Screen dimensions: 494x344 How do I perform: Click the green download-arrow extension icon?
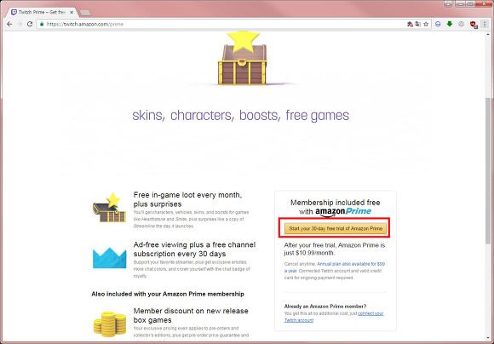(450, 24)
